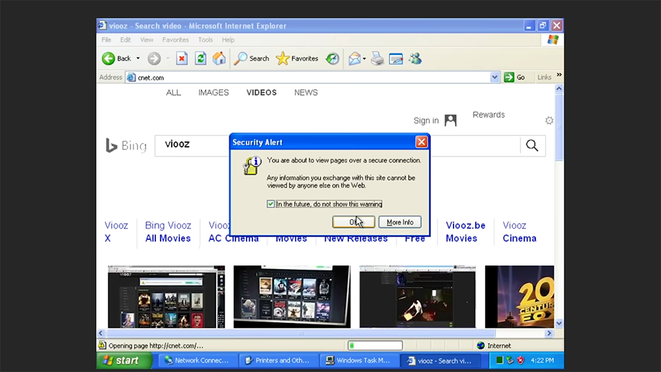This screenshot has height=372, width=661.
Task: Click the Windows Start button
Action: 124,360
